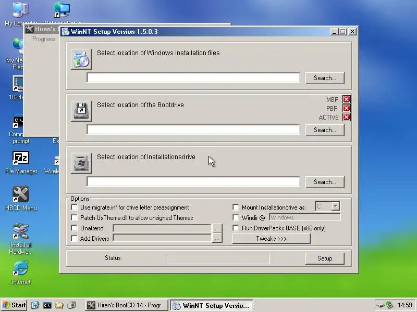Search for the Bootdrive location
This screenshot has height=312, width=417.
(x=325, y=130)
